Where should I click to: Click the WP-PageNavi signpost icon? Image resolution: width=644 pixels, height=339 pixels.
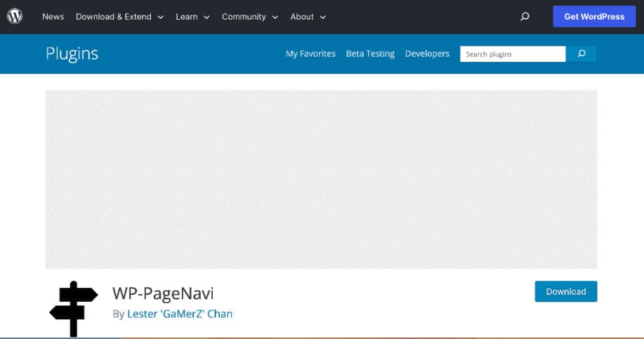pyautogui.click(x=74, y=309)
